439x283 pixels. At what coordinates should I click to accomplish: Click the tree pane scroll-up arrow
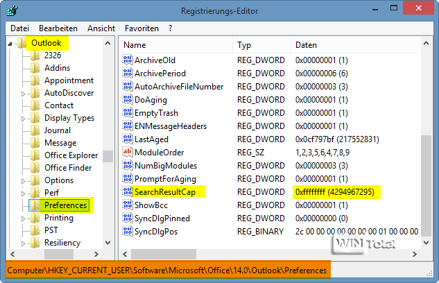tap(107, 43)
